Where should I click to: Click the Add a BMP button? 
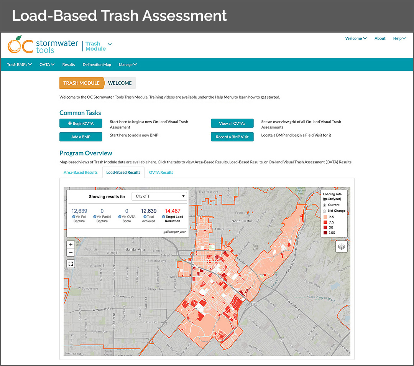pyautogui.click(x=81, y=137)
